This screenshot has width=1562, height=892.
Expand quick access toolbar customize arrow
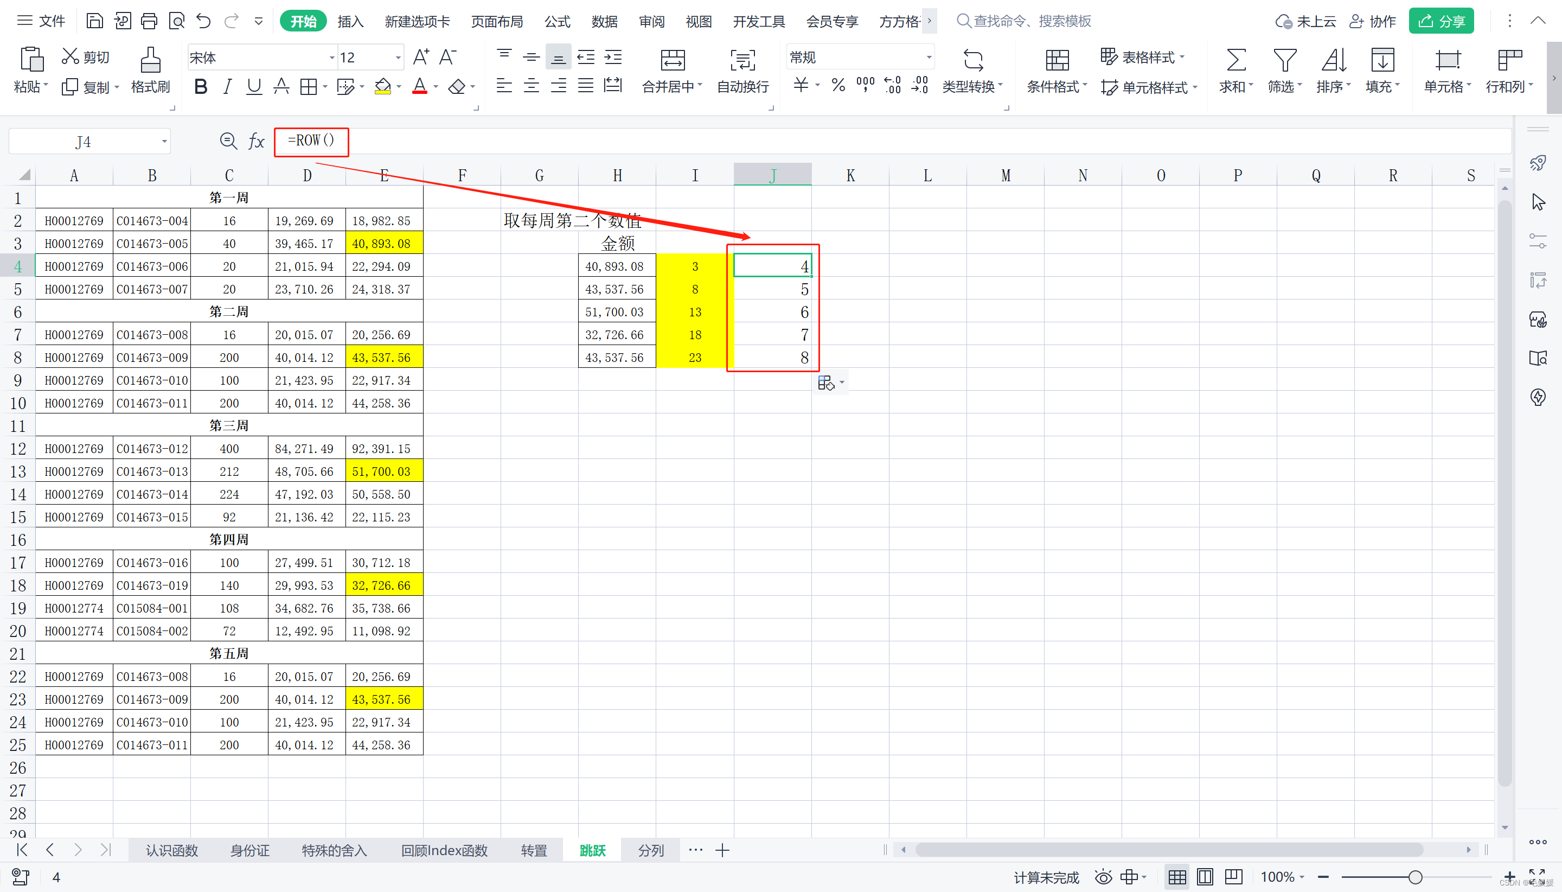[x=258, y=22]
